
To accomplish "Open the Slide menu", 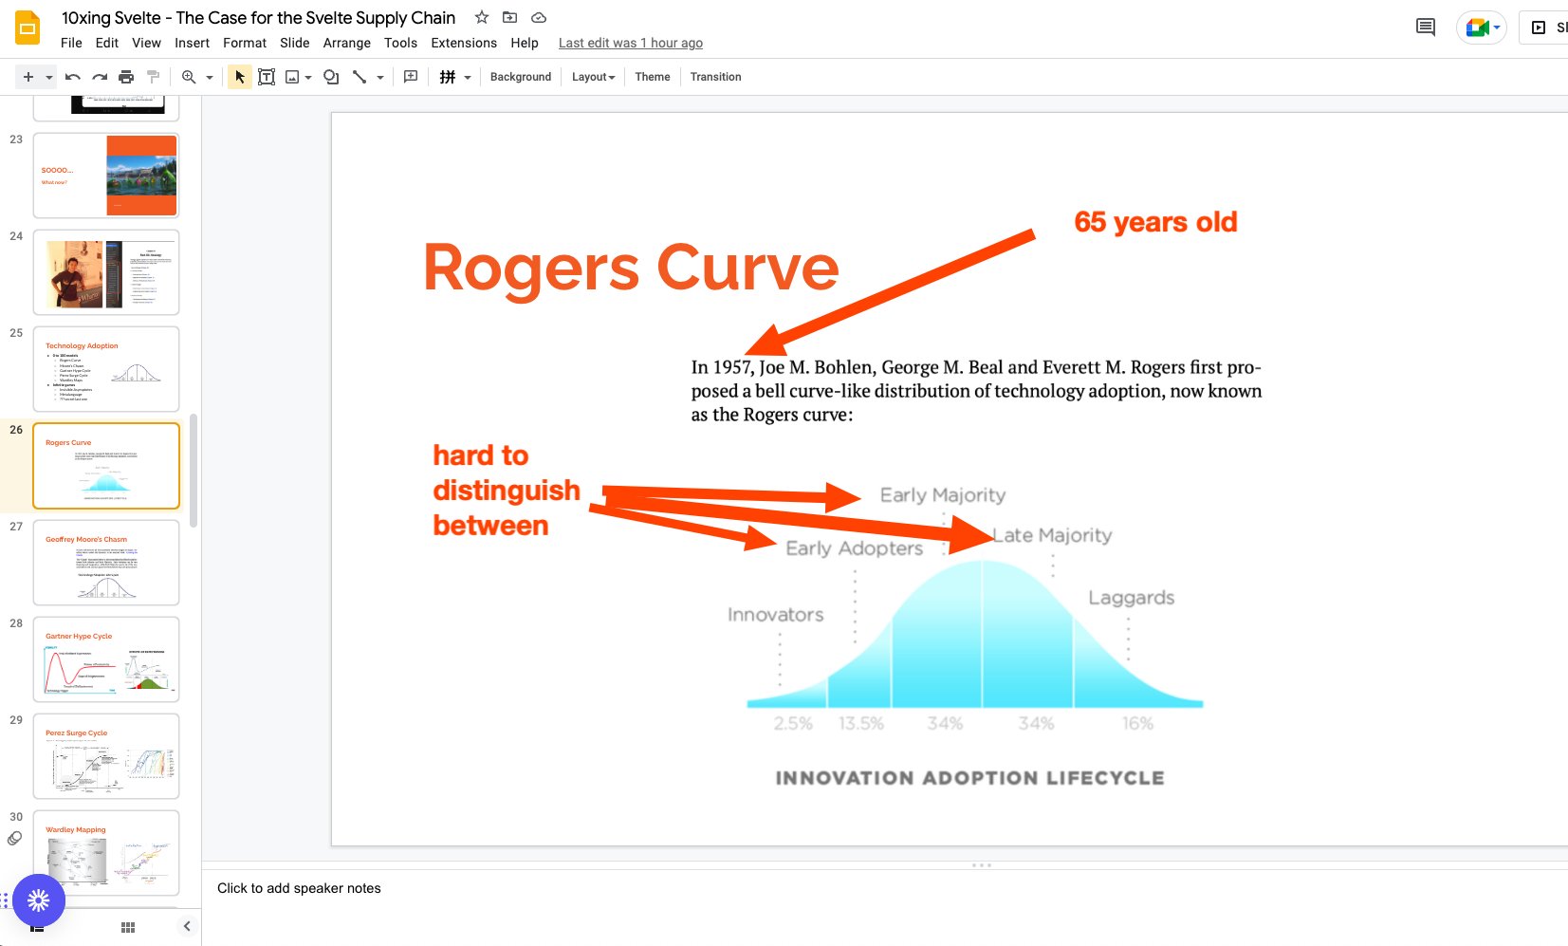I will tap(295, 43).
